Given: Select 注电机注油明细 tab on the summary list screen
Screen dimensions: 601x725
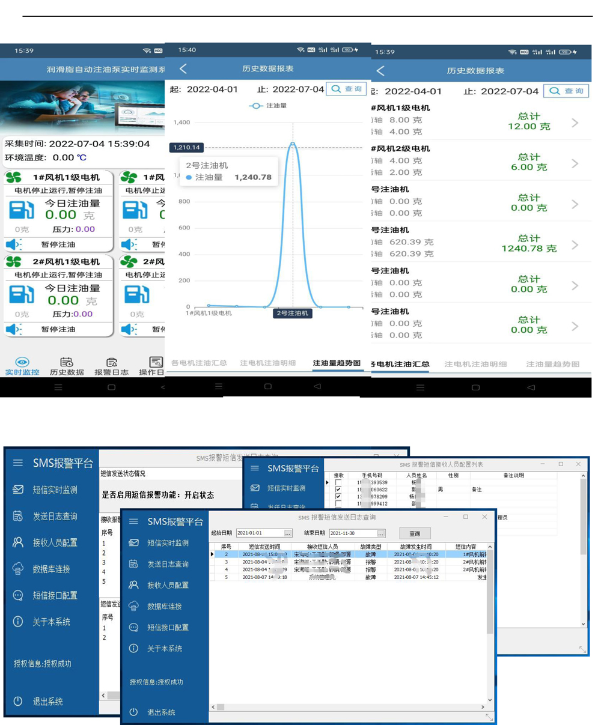Looking at the screenshot, I should point(475,364).
